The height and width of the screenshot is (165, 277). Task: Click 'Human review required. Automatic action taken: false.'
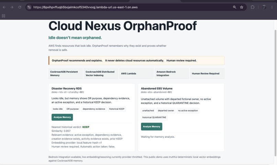point(83,147)
